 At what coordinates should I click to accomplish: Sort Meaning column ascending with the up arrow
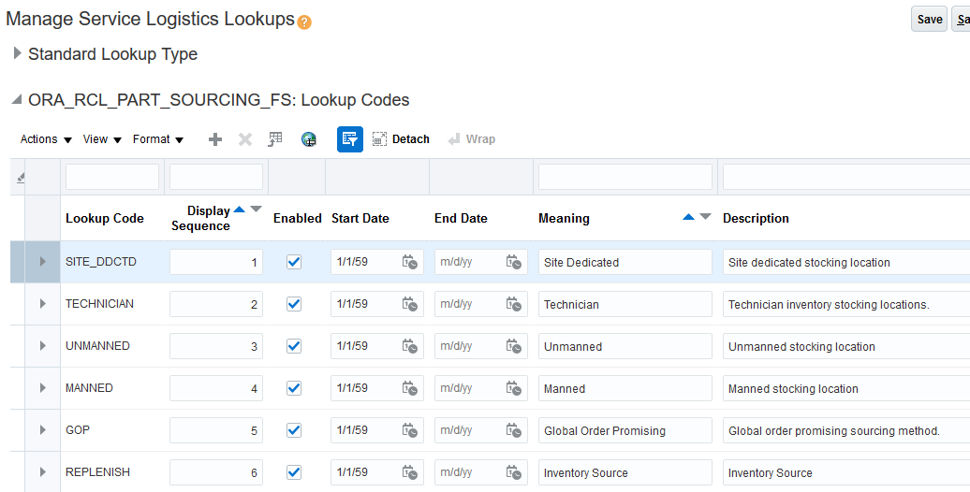[x=689, y=217]
